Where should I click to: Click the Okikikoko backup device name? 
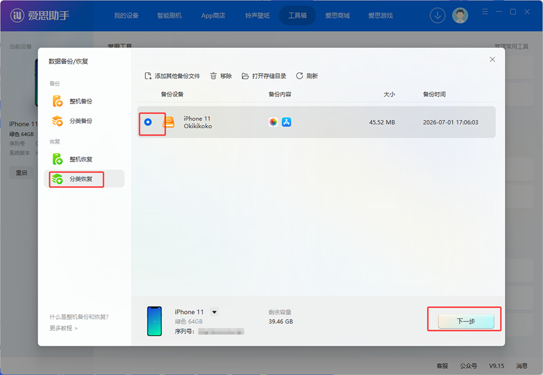(x=198, y=126)
